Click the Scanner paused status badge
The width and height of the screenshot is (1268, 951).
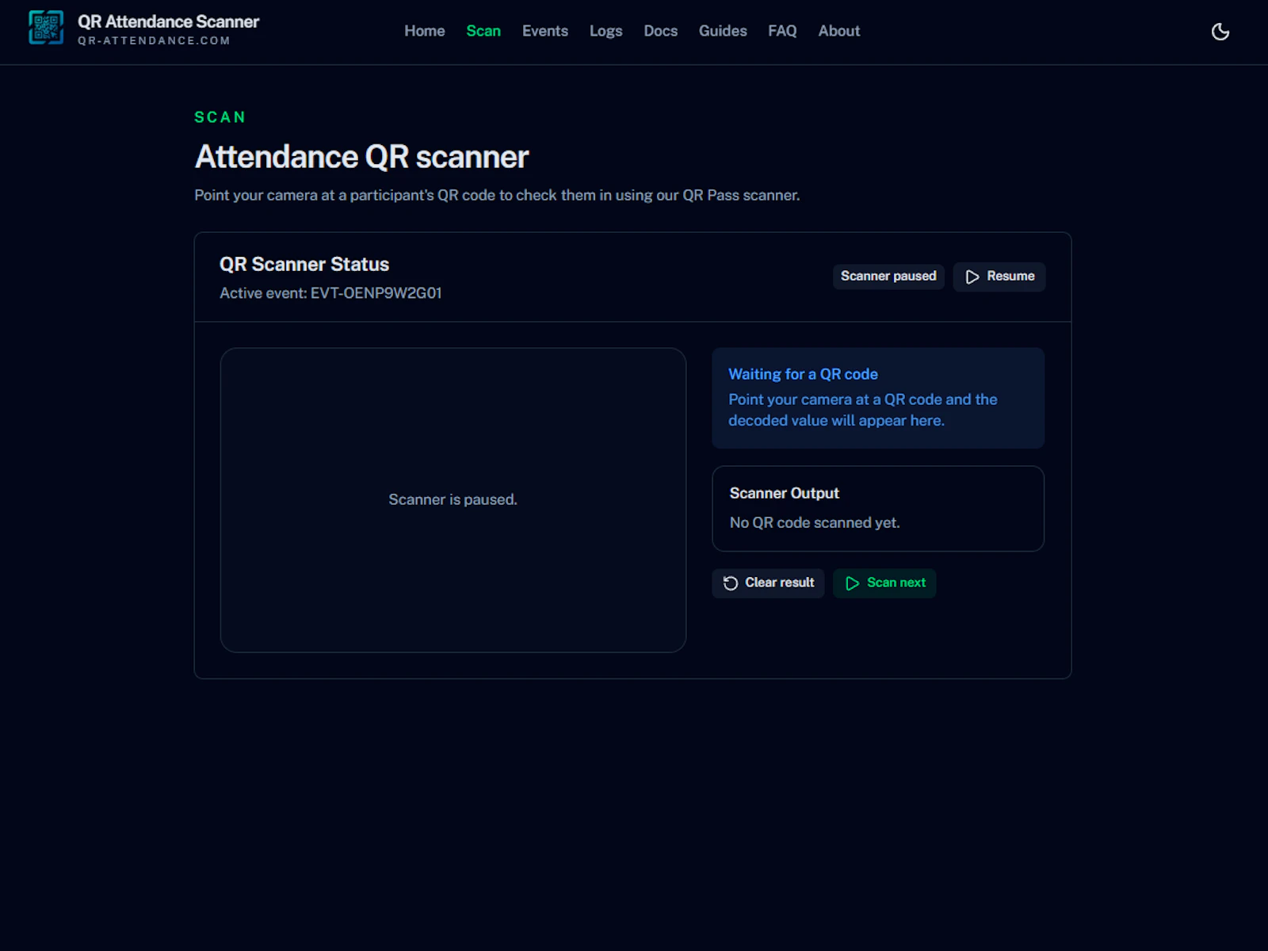point(888,277)
